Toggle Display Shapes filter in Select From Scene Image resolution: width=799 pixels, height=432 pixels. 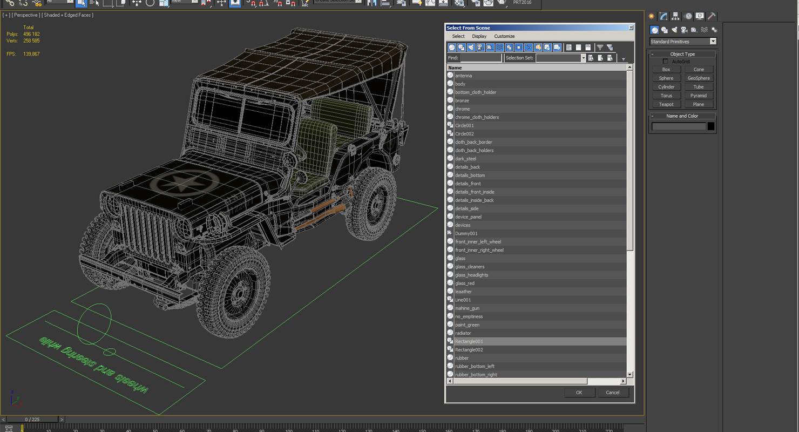tap(462, 48)
